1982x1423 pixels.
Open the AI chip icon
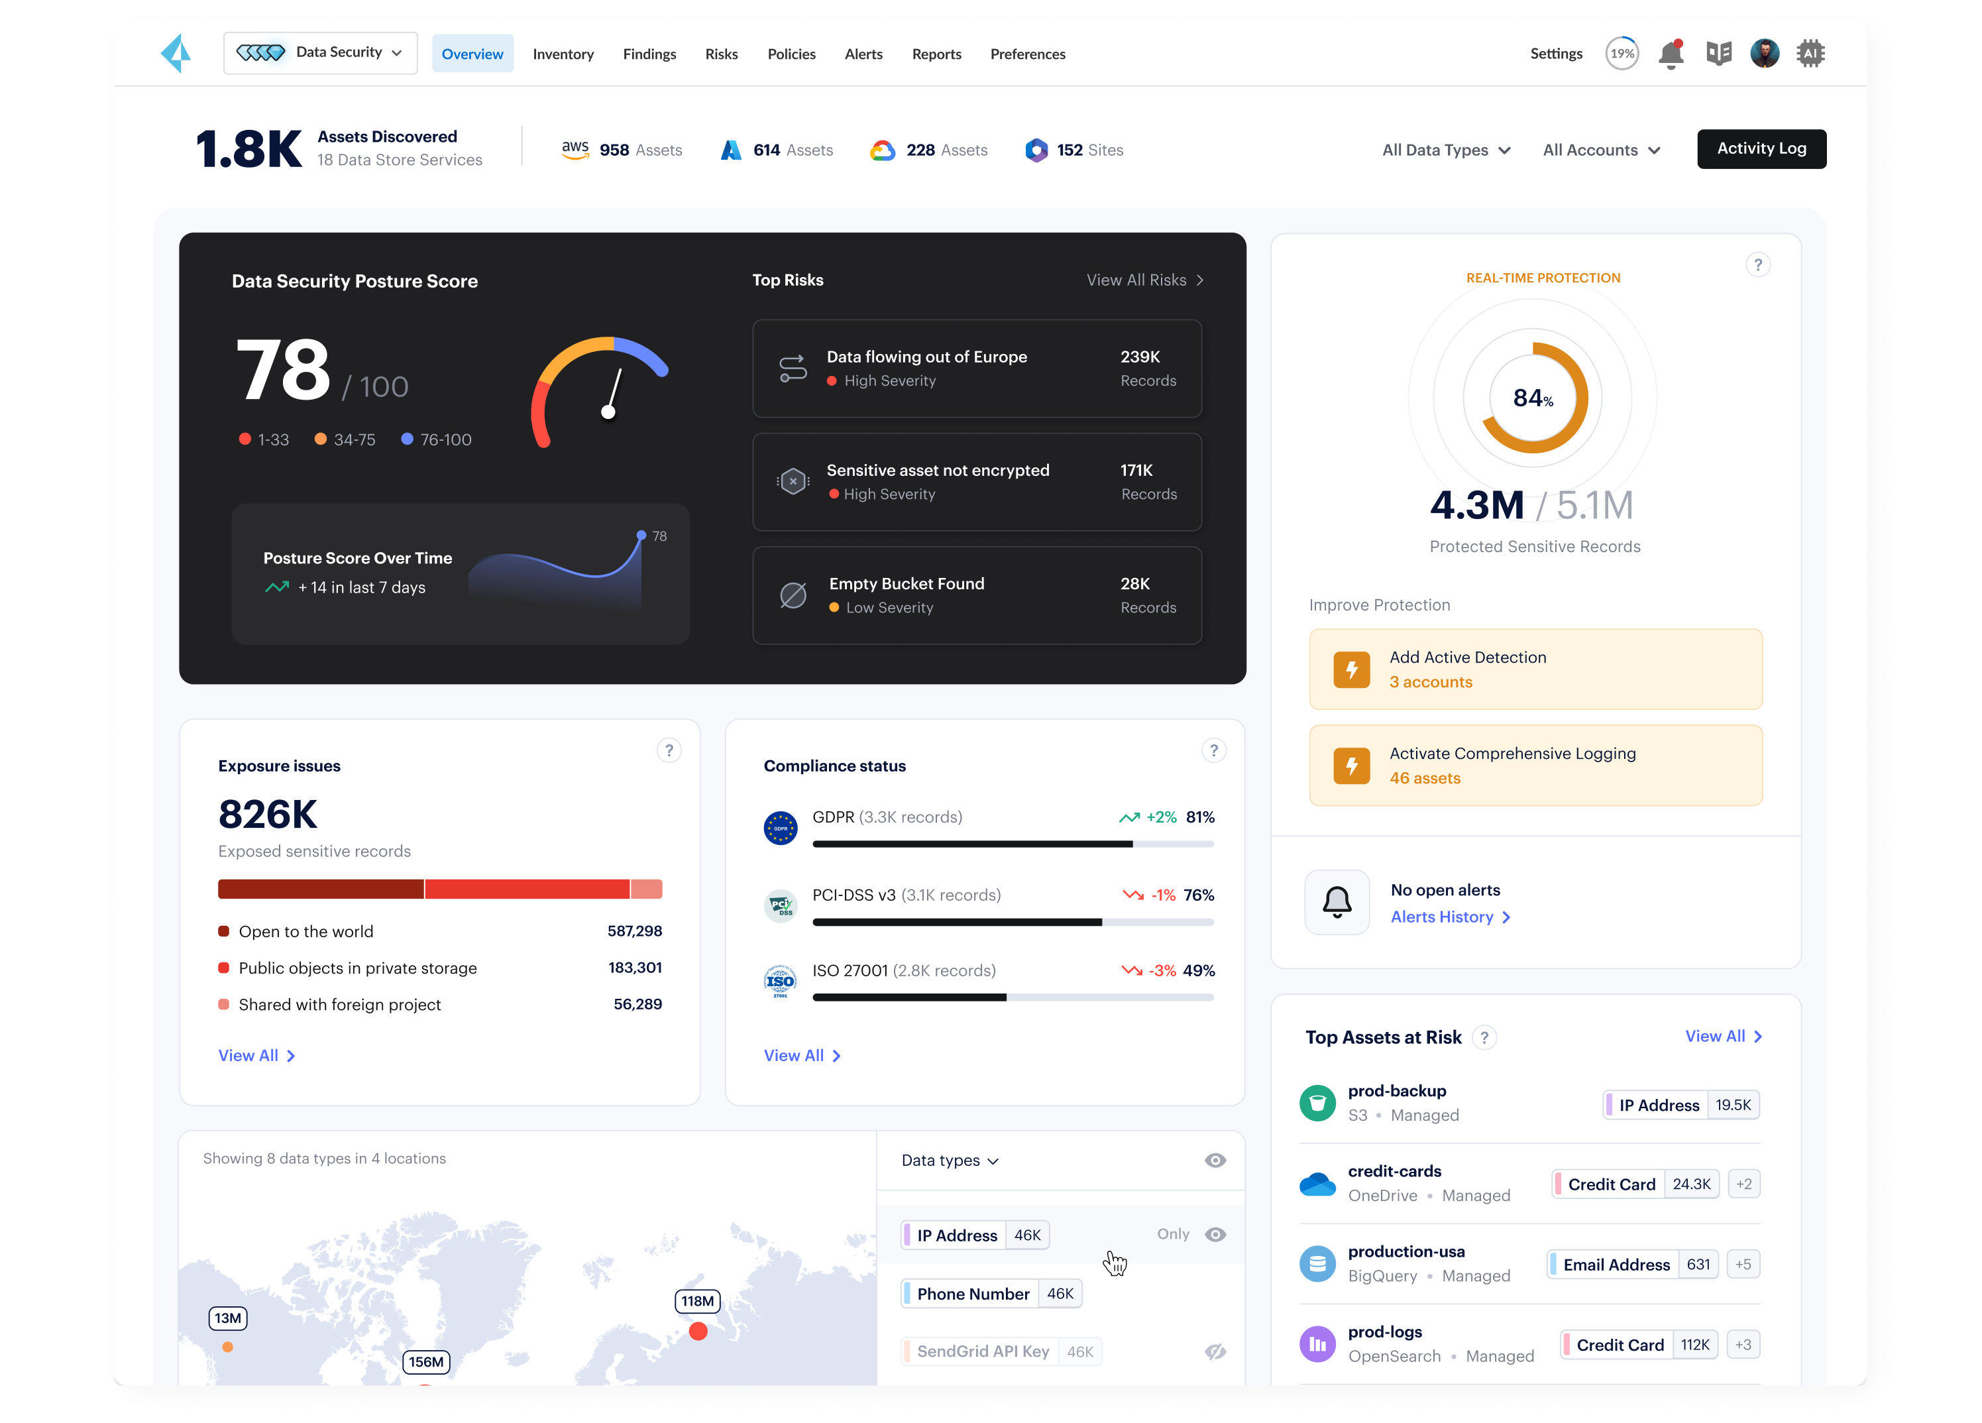tap(1810, 54)
